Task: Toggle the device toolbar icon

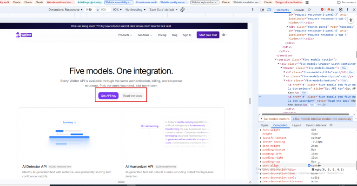Action: 269,10
